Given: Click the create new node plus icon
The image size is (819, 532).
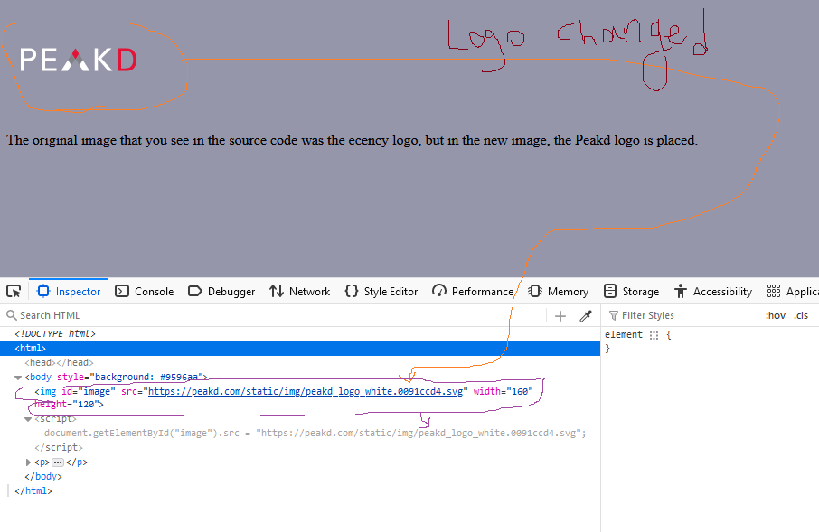Looking at the screenshot, I should pyautogui.click(x=560, y=316).
